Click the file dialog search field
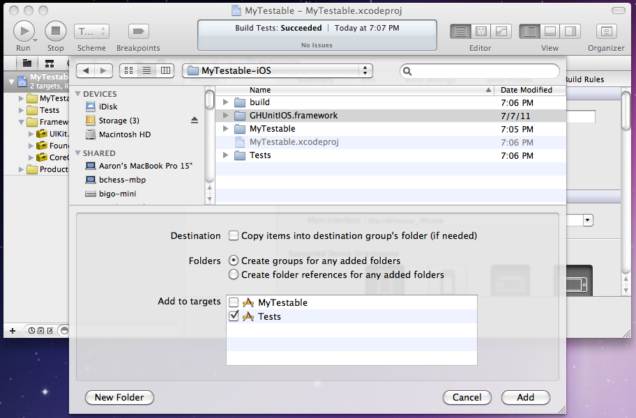 pos(480,71)
